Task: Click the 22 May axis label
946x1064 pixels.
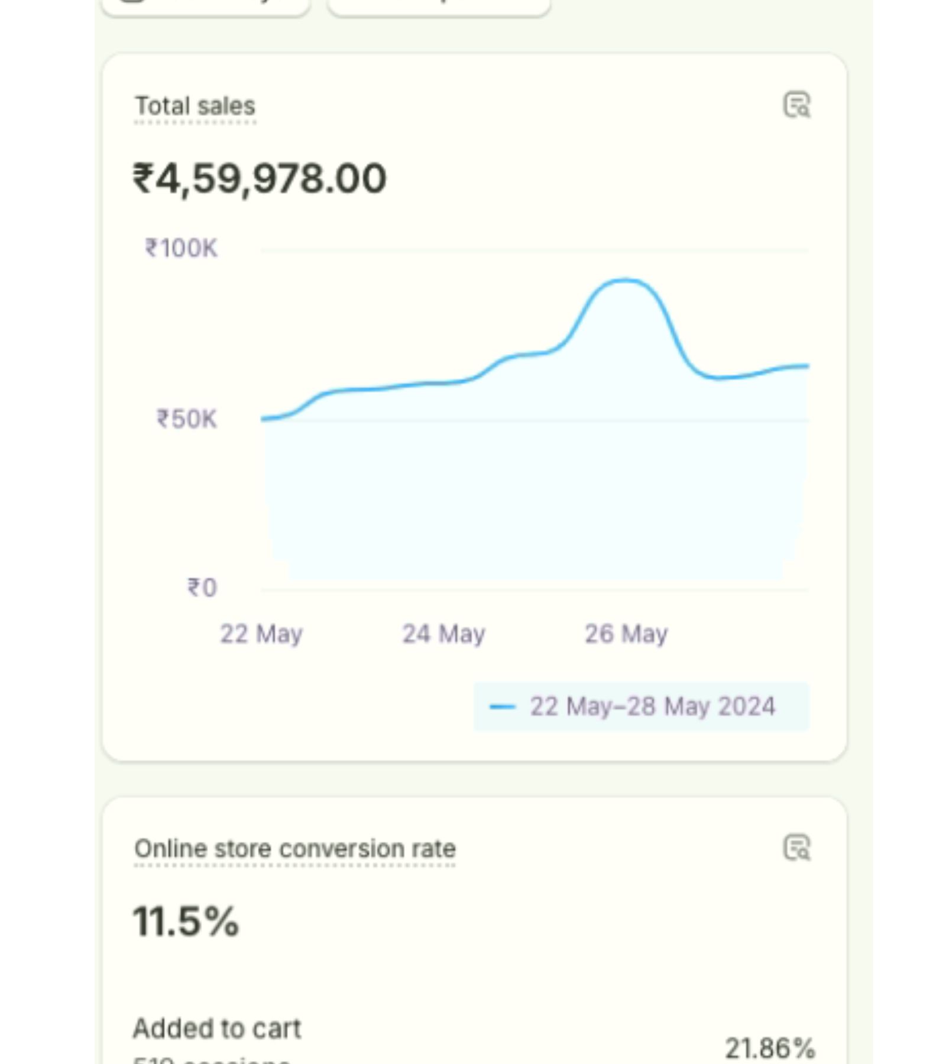Action: tap(261, 634)
